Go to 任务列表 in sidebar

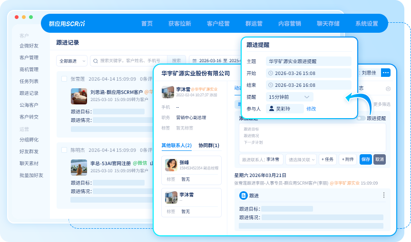[29, 81]
